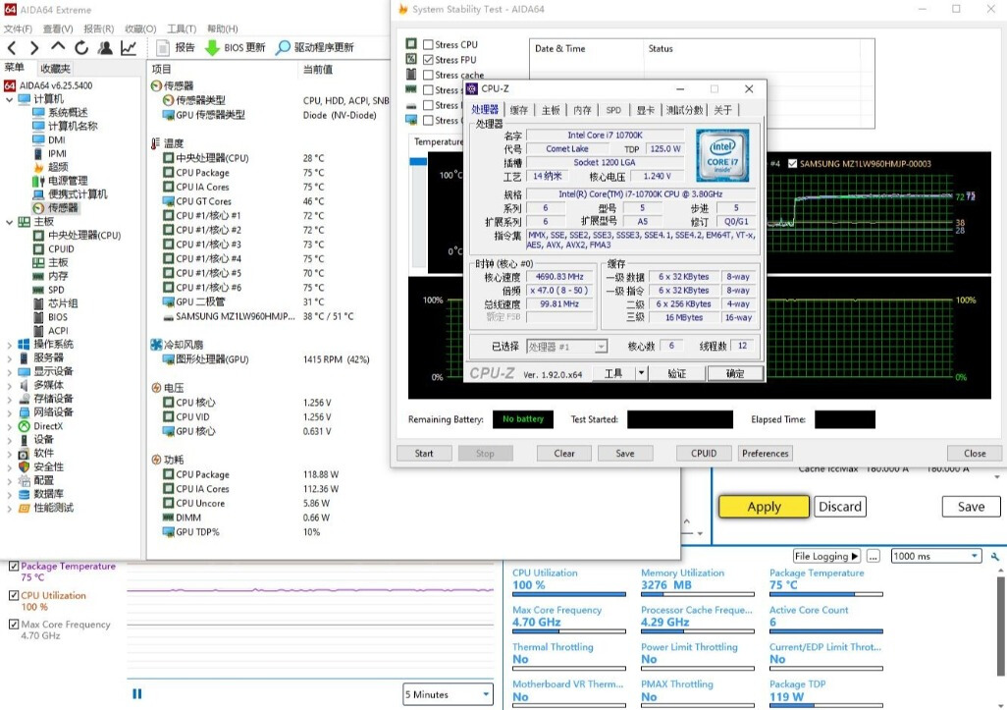Click the wrench settings icon near logging
The image size is (1007, 710).
pyautogui.click(x=996, y=557)
